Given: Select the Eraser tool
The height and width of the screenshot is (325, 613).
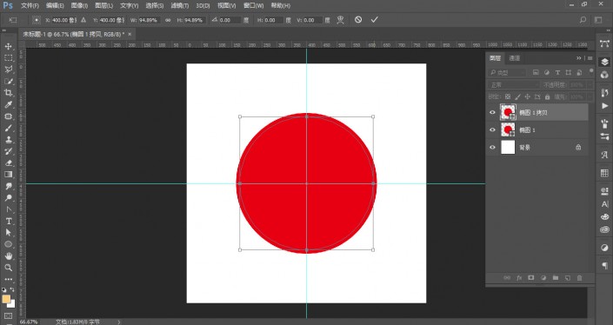Looking at the screenshot, I should coord(8,162).
